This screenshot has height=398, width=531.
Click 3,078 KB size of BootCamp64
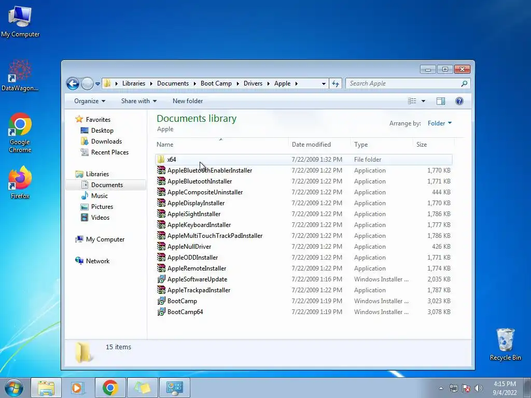coord(439,312)
